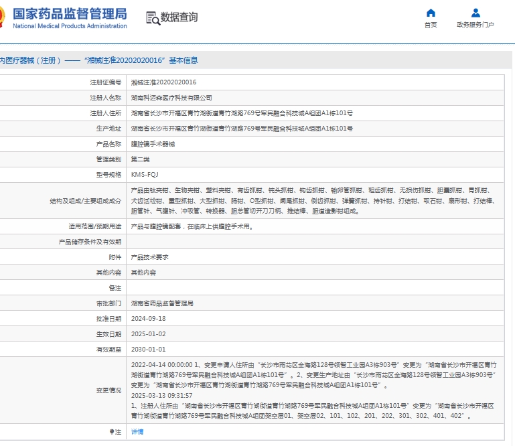515x446 pixels.
Task: Click model specification KMS-FQJ
Action: point(145,175)
